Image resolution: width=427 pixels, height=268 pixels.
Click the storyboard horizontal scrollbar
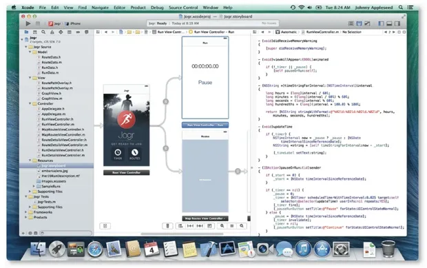point(182,234)
